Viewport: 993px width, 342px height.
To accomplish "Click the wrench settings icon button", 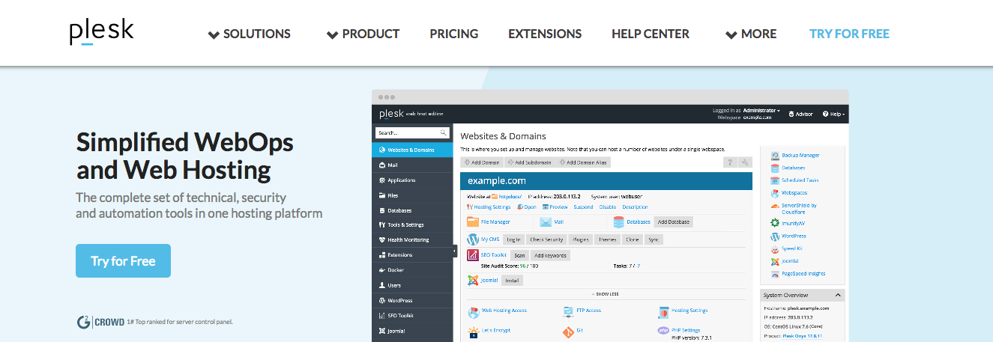I will pos(745,162).
